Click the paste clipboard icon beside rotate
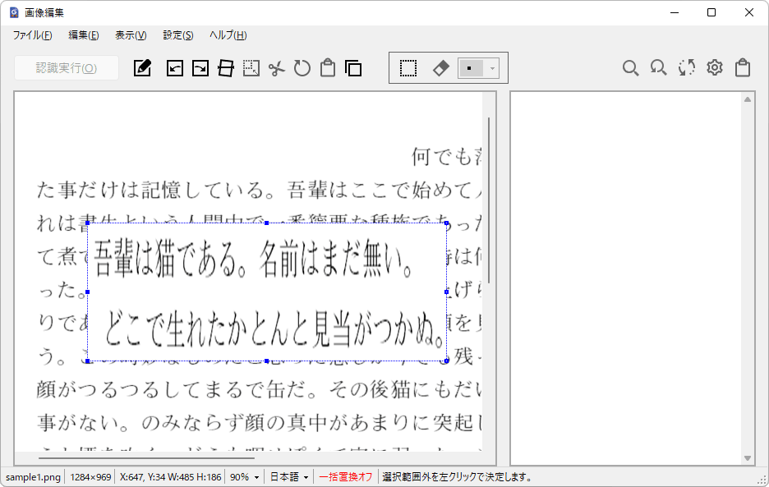769x487 pixels. click(328, 67)
